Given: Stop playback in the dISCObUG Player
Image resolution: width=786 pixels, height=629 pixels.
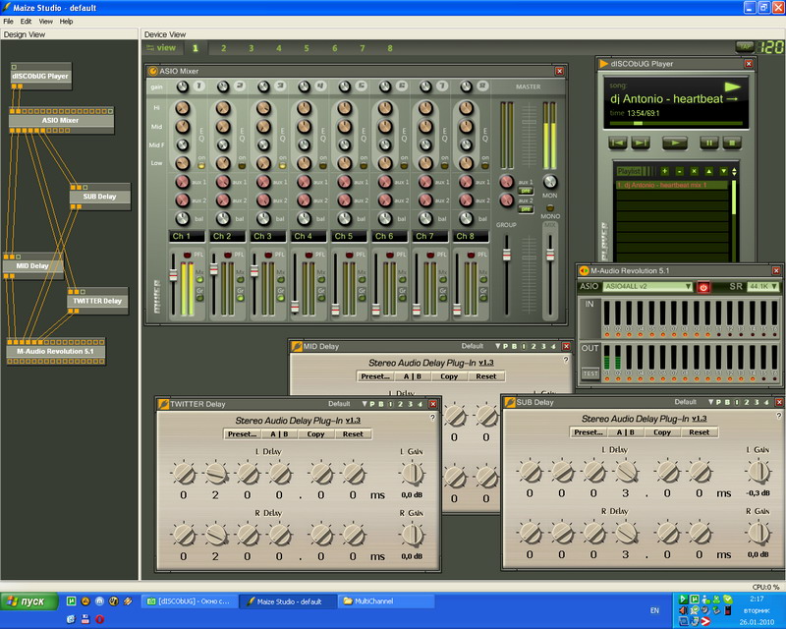Looking at the screenshot, I should coord(732,143).
